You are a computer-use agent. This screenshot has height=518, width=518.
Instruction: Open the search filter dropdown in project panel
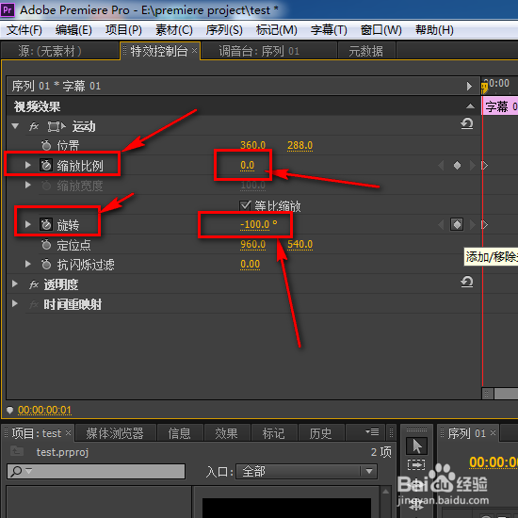click(29, 470)
